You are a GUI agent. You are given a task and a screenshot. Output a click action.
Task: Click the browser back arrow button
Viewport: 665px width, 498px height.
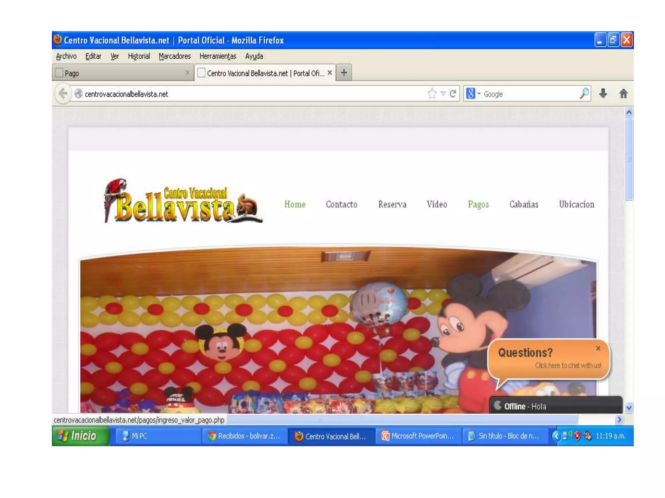click(63, 94)
